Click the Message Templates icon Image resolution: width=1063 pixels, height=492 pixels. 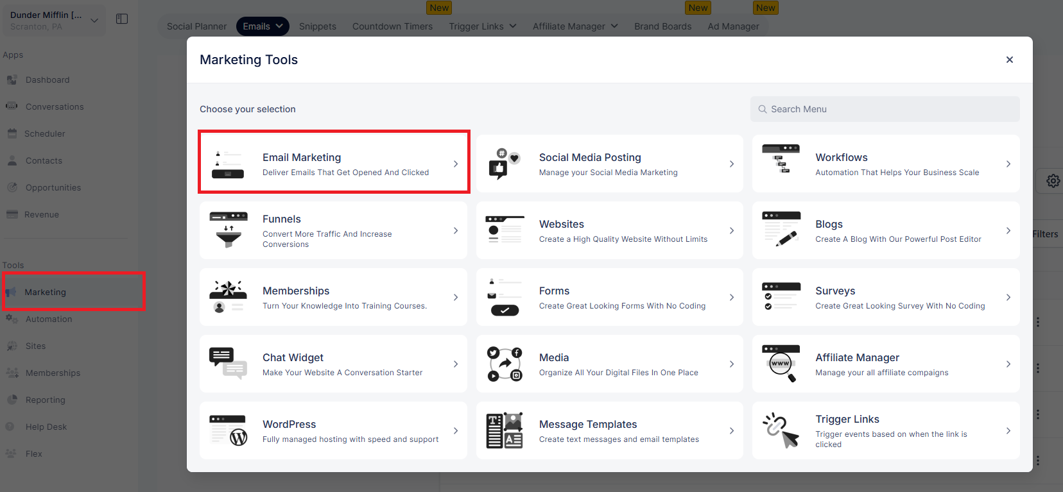pos(505,430)
